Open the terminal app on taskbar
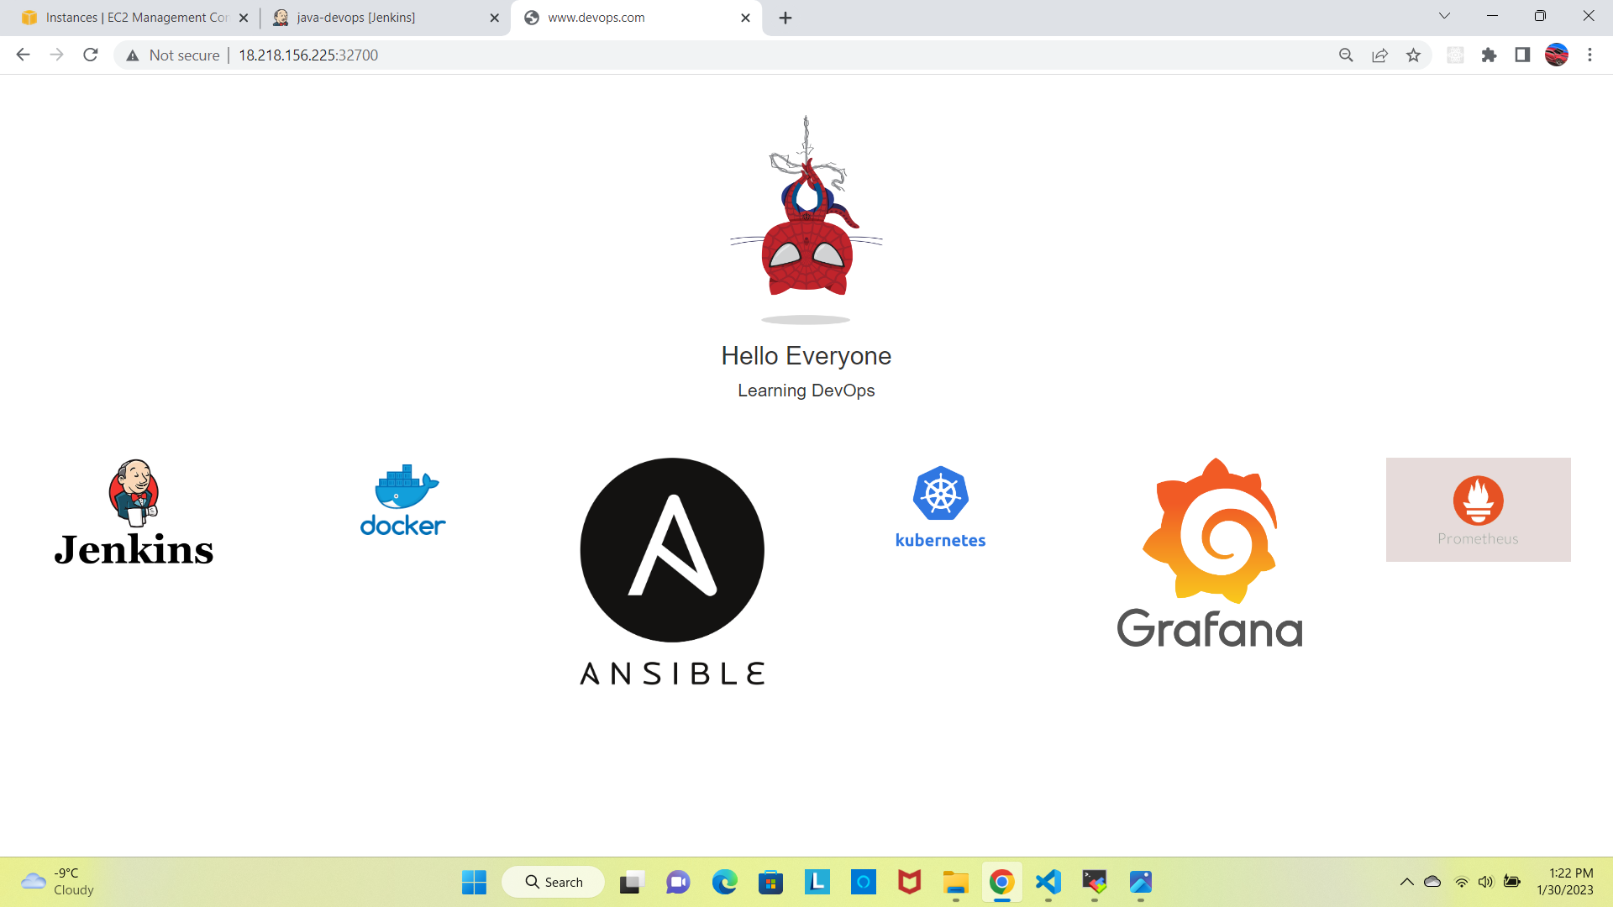 pos(1094,882)
